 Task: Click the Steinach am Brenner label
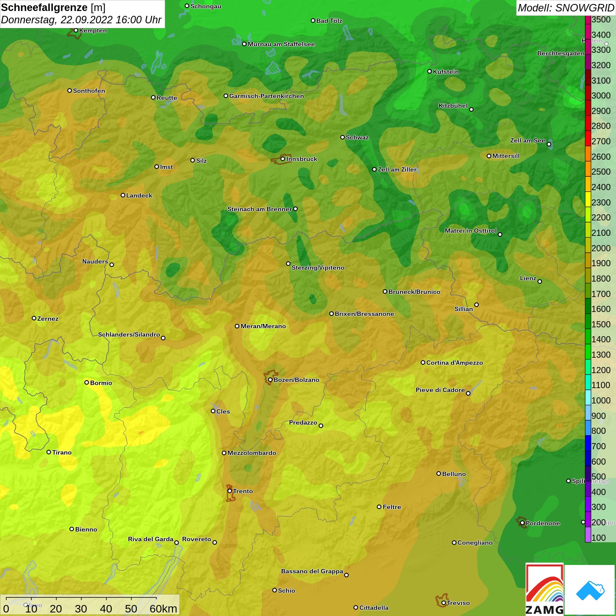pyautogui.click(x=260, y=209)
